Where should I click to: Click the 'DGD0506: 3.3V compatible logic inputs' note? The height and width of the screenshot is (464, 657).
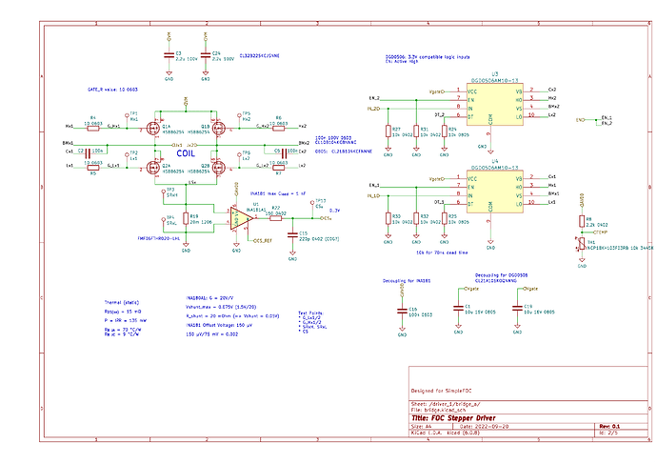[x=428, y=56]
